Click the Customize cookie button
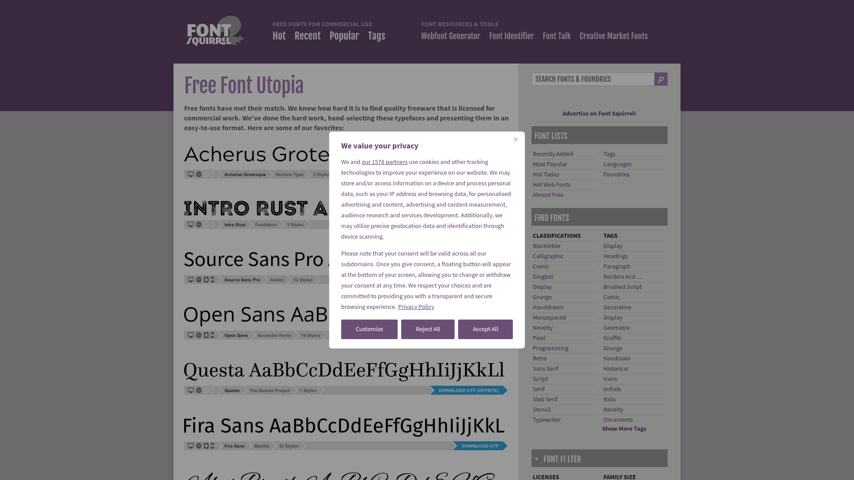This screenshot has height=480, width=854. [x=369, y=329]
